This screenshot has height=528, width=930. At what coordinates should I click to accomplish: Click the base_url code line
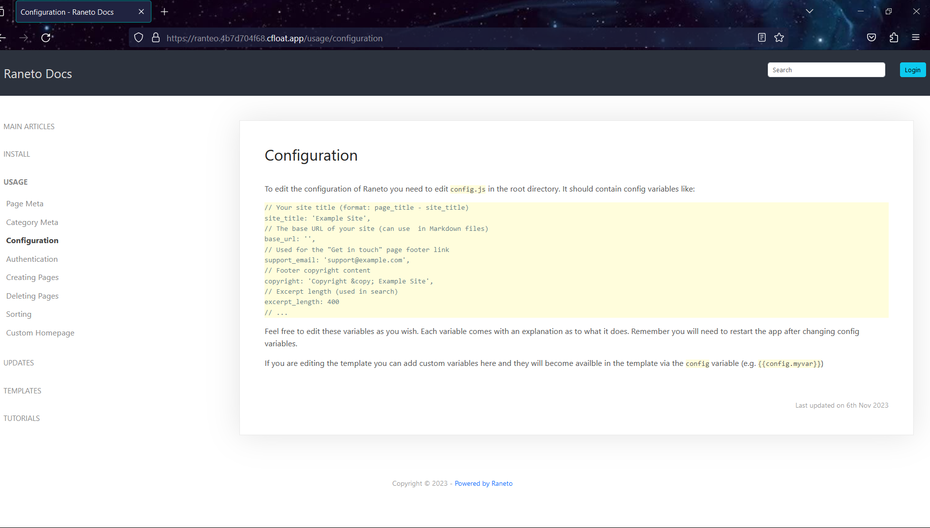(290, 239)
